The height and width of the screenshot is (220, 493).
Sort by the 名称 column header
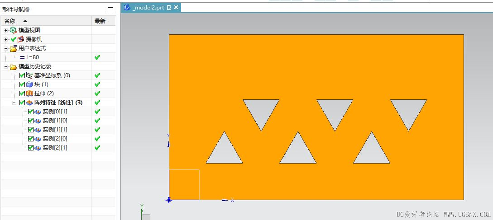pyautogui.click(x=46, y=21)
